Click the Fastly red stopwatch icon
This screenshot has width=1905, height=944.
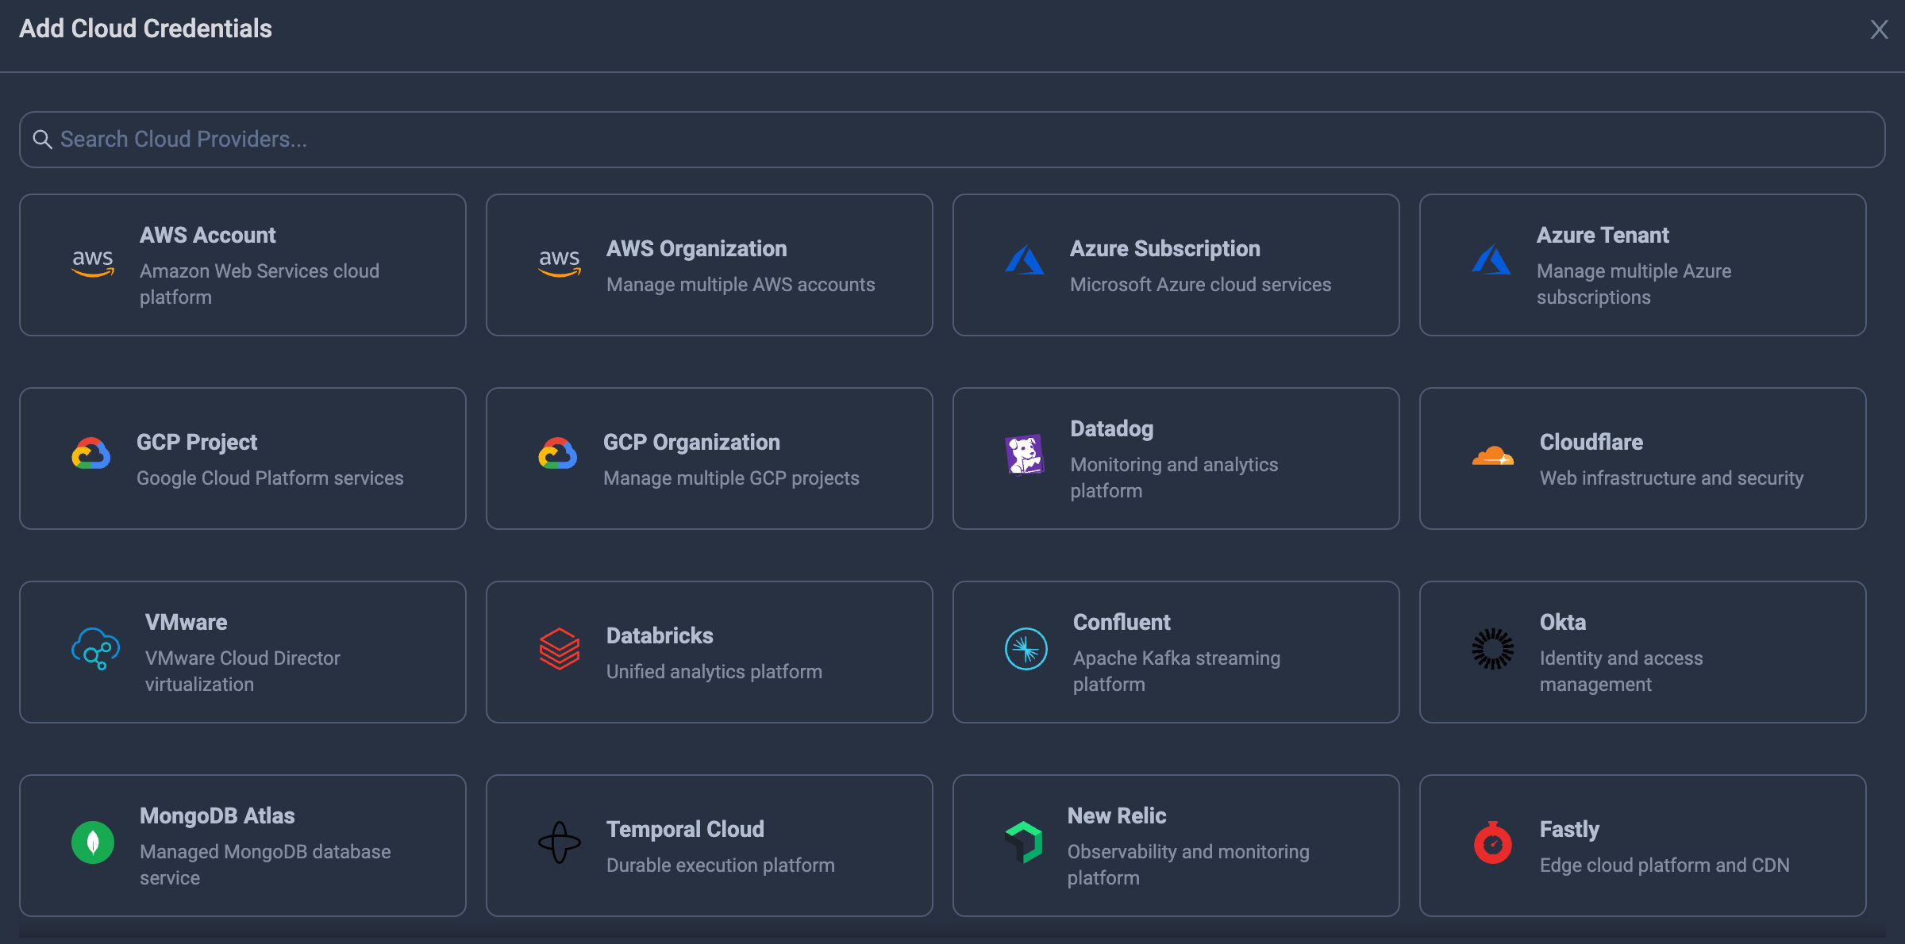(1492, 843)
